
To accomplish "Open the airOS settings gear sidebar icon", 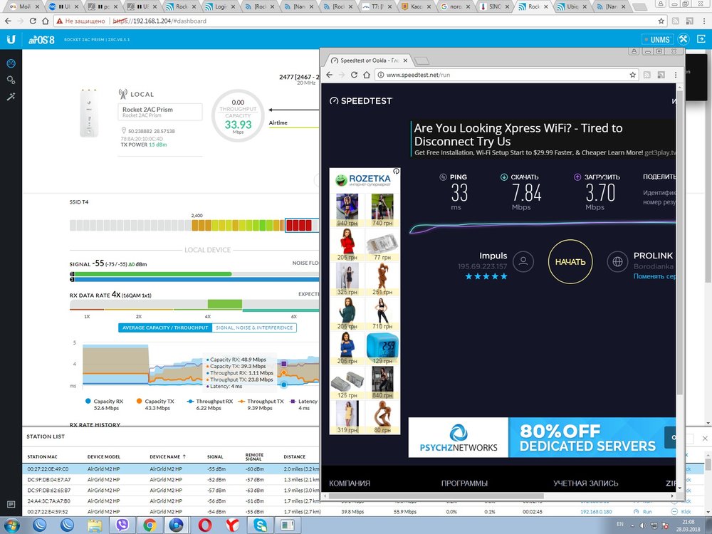I will (11, 80).
